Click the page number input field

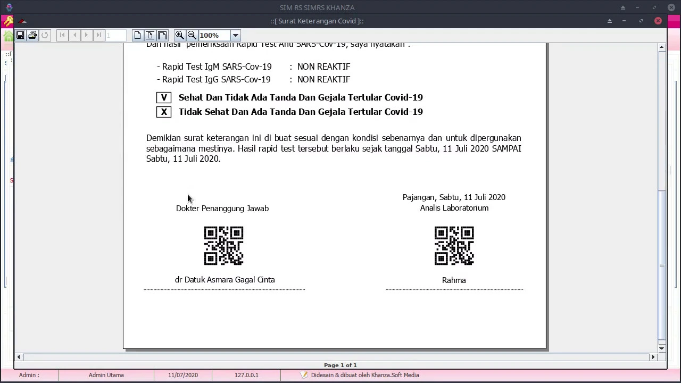tap(116, 35)
